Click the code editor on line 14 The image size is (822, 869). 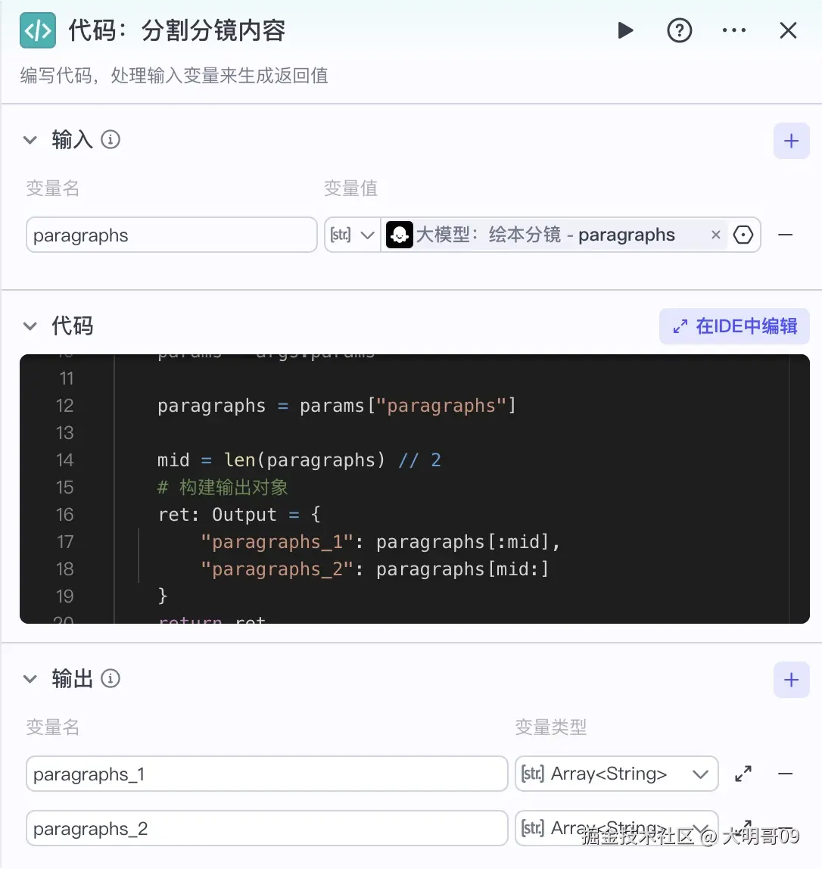pos(299,460)
